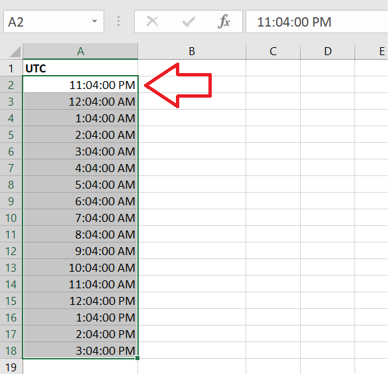Click the fill handle at selection corner
This screenshot has height=376, width=389.
(x=137, y=358)
